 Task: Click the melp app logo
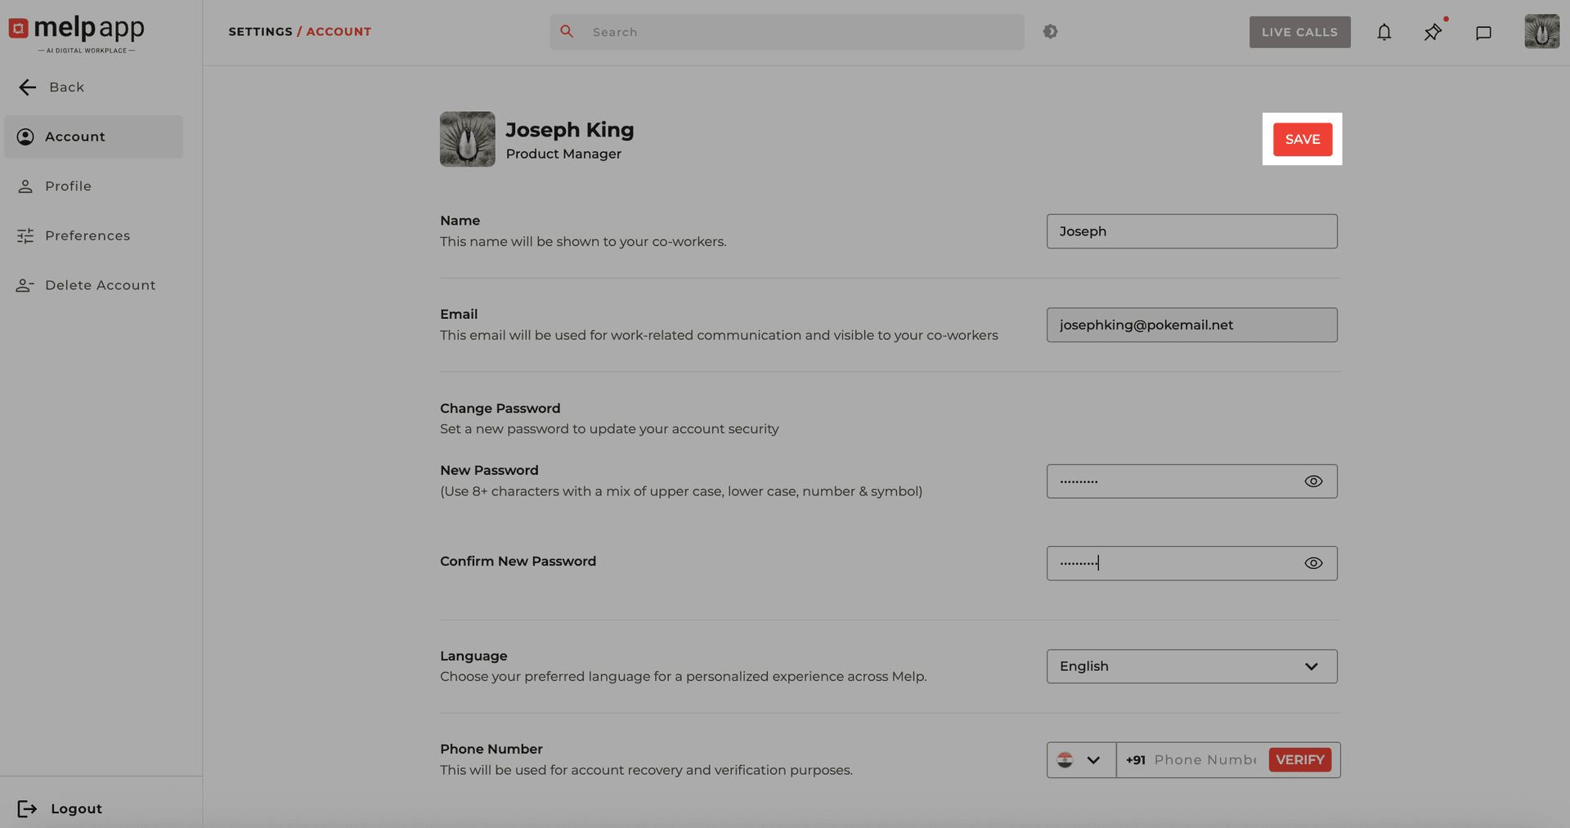click(x=78, y=33)
